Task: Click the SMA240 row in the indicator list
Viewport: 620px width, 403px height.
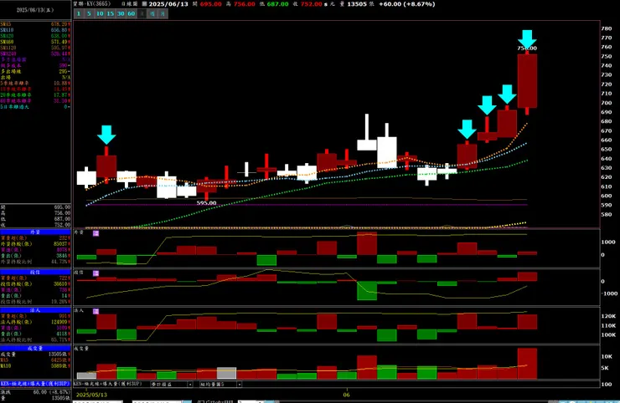Action: 35,54
